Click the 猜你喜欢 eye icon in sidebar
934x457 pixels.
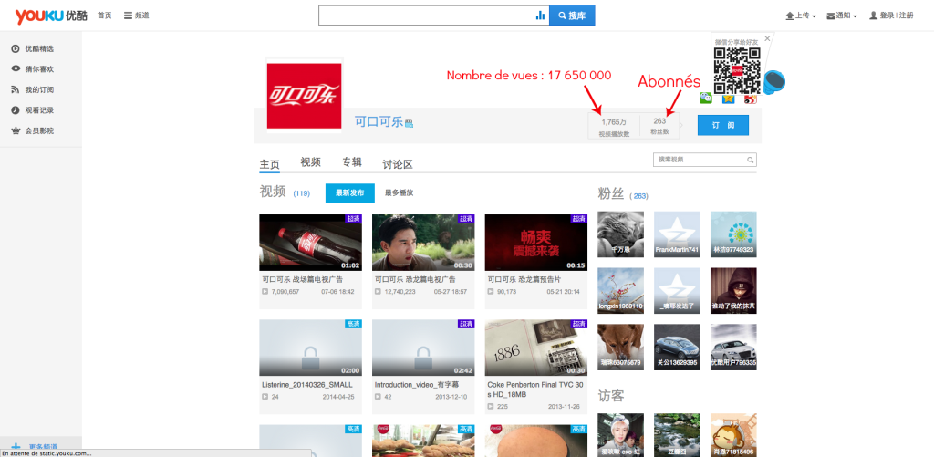coord(16,69)
